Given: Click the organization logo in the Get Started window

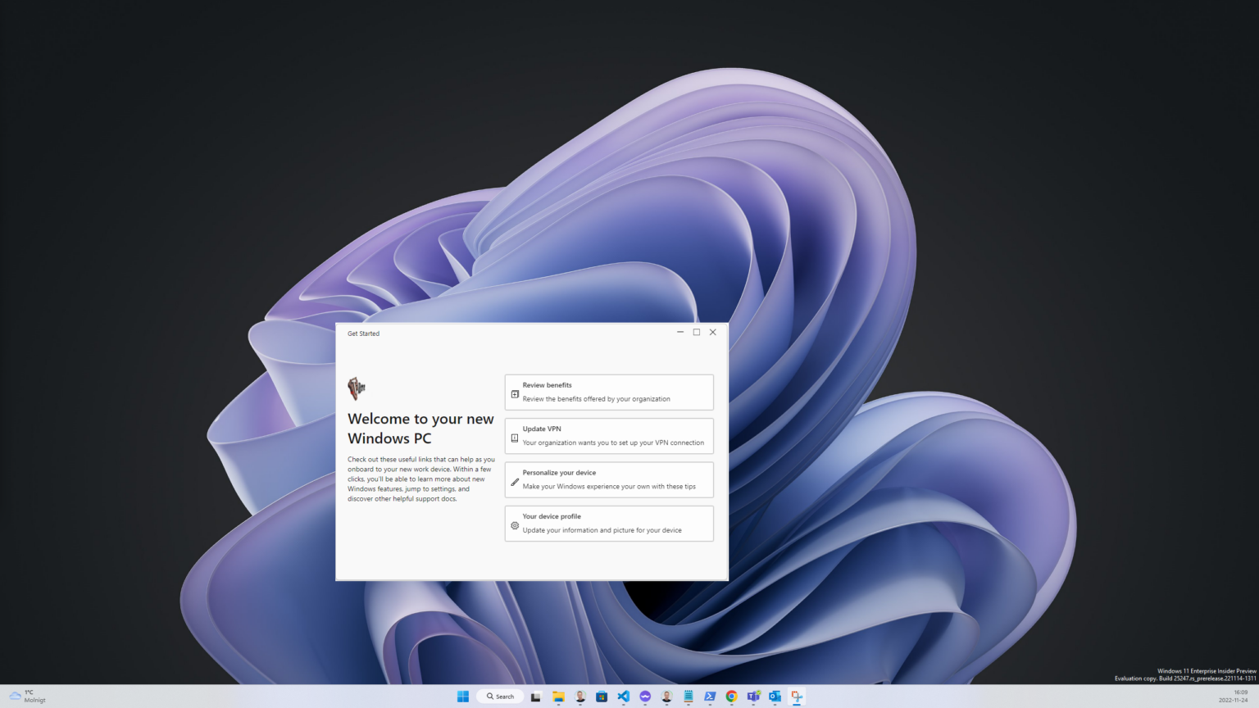Looking at the screenshot, I should (357, 388).
